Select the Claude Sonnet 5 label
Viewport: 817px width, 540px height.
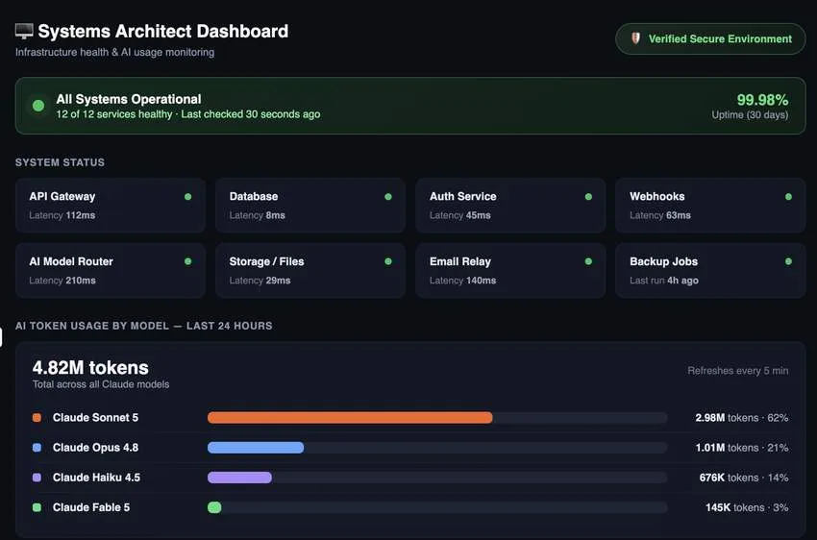[x=95, y=418]
